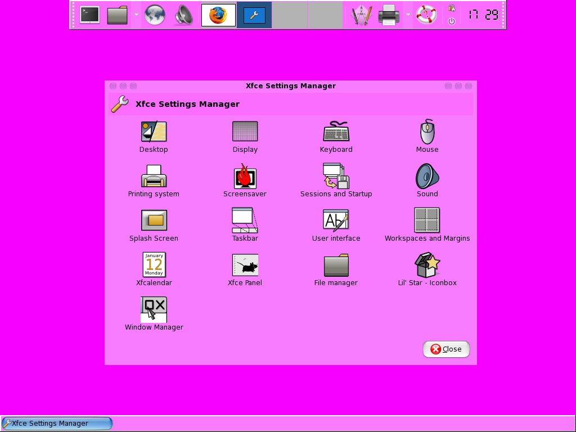Click the power logout icon in panel
This screenshot has height=432, width=576.
(x=452, y=21)
